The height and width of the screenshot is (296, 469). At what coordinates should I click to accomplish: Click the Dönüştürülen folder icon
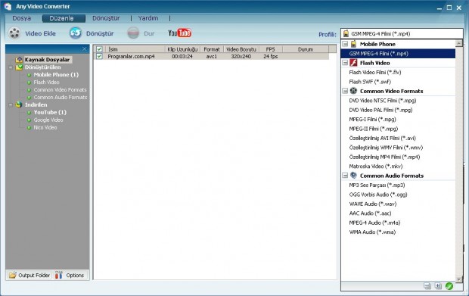click(x=19, y=67)
